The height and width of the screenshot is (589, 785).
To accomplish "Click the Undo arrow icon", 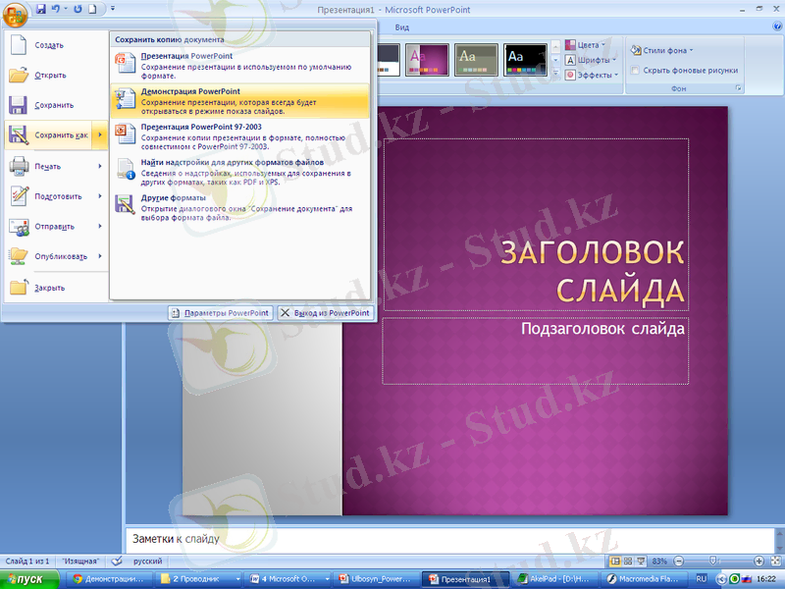I will [x=56, y=8].
